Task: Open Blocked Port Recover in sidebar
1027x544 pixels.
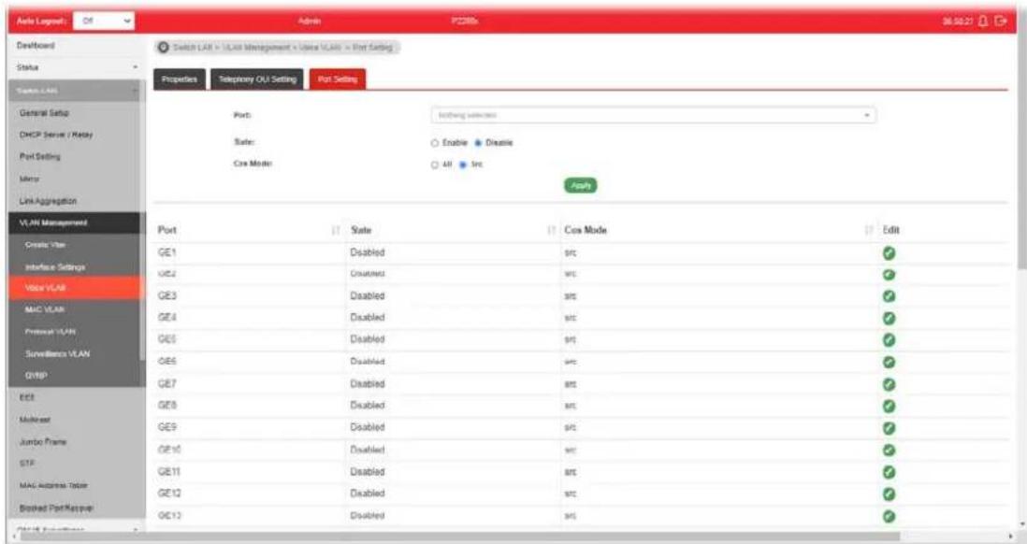Action: [56, 508]
